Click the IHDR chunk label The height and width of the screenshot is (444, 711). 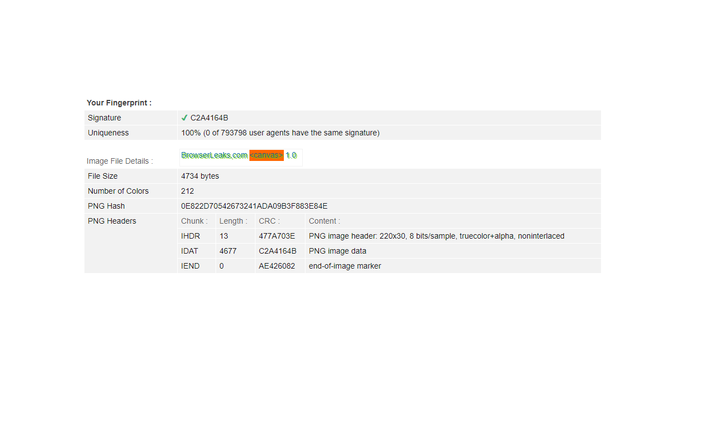coord(191,236)
